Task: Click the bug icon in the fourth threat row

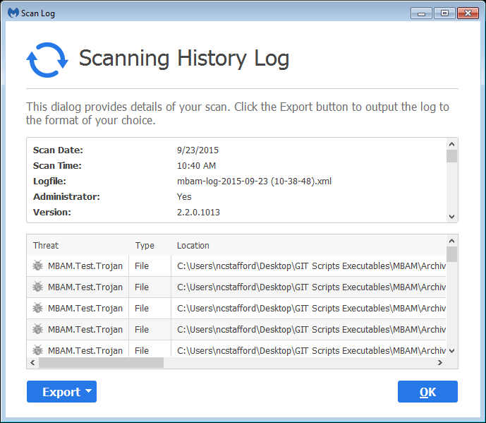Action: pyautogui.click(x=38, y=330)
